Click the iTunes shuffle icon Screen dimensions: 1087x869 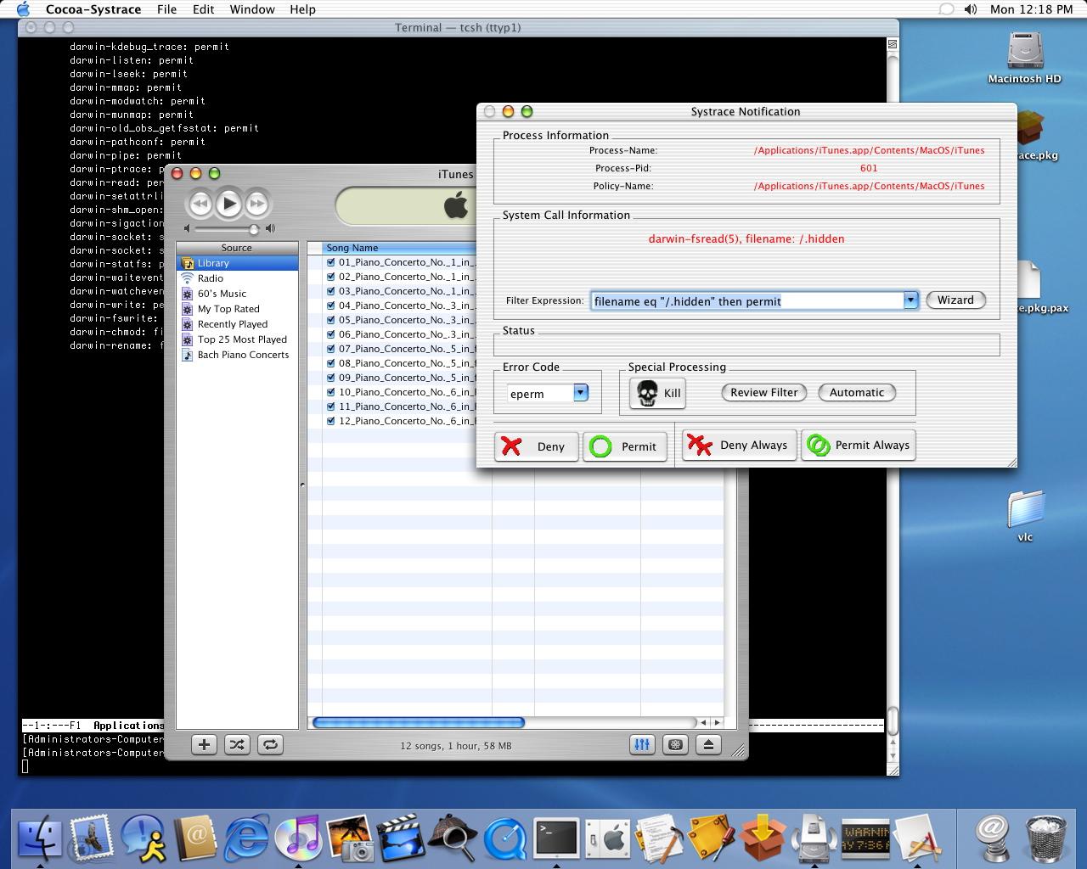point(237,744)
